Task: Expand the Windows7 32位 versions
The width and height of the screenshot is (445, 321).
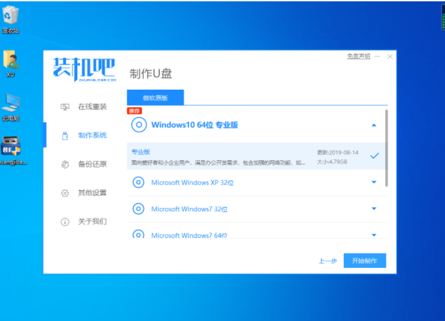Action: [x=374, y=209]
